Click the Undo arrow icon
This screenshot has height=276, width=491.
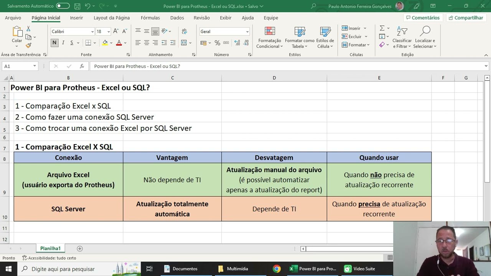click(x=87, y=6)
